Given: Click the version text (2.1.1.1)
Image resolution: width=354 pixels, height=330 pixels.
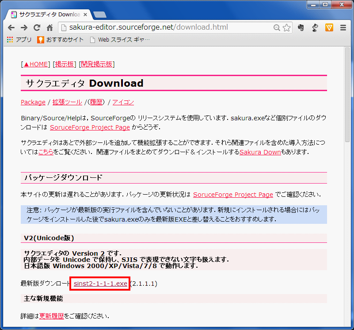Looking at the screenshot, I should pyautogui.click(x=144, y=284).
